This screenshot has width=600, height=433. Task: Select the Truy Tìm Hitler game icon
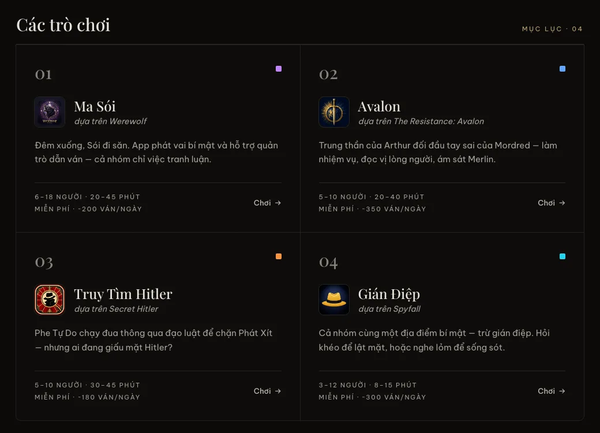(x=50, y=300)
